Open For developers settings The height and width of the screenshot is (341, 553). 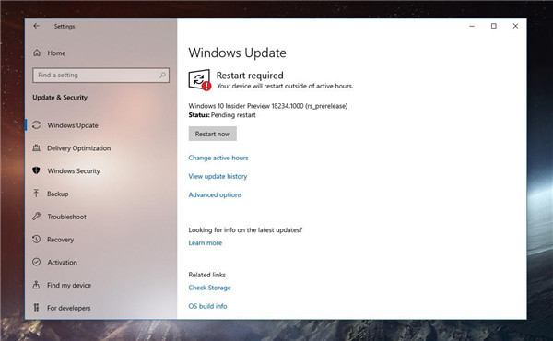pyautogui.click(x=69, y=308)
